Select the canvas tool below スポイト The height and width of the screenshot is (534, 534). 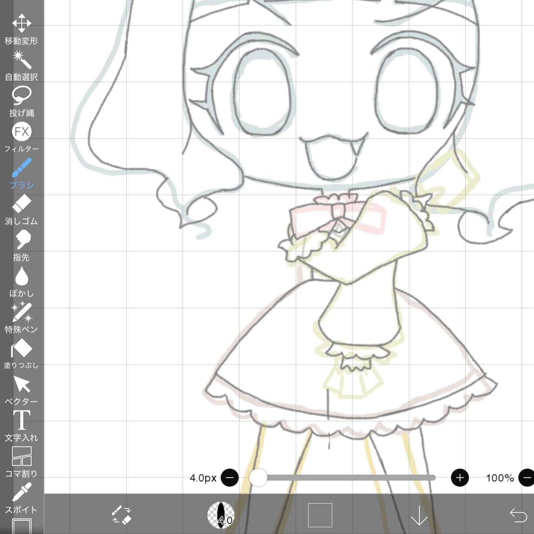coord(21,526)
